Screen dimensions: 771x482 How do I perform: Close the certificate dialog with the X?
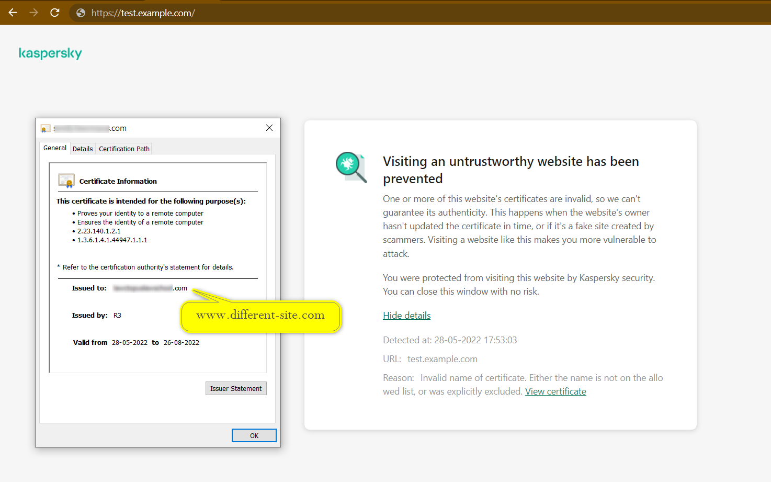pyautogui.click(x=269, y=128)
